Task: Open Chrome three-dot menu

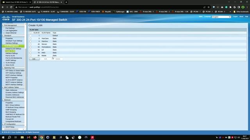Action: [x=247, y=7]
